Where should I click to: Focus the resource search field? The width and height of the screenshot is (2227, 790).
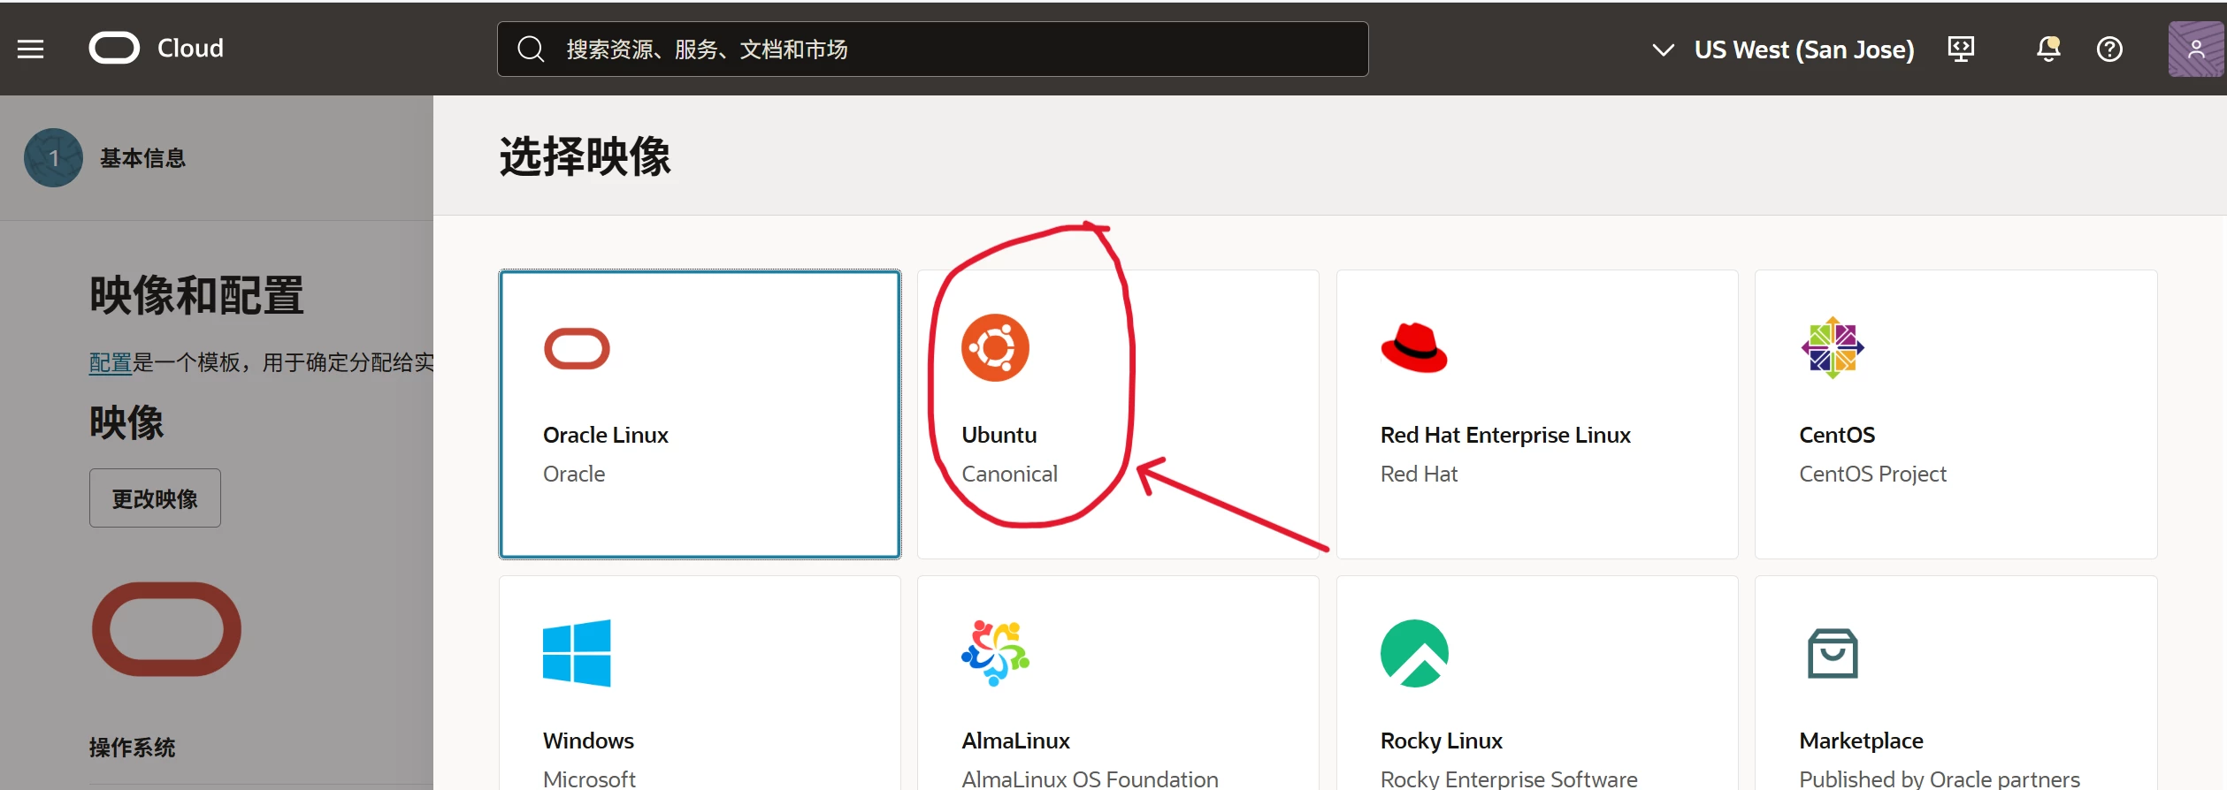click(932, 49)
